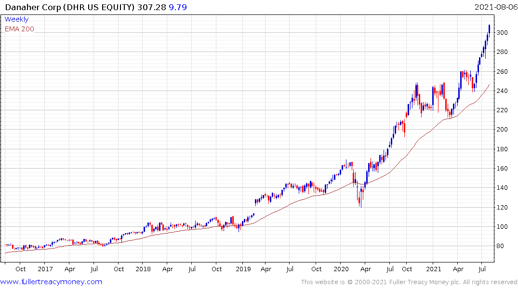
Task: Click the copyright notice 'Fuller Treacy Money plc'
Action: pos(425,282)
